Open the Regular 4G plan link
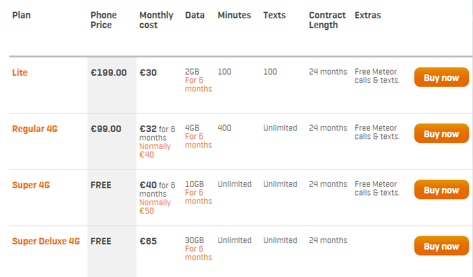The image size is (473, 277). tap(35, 129)
